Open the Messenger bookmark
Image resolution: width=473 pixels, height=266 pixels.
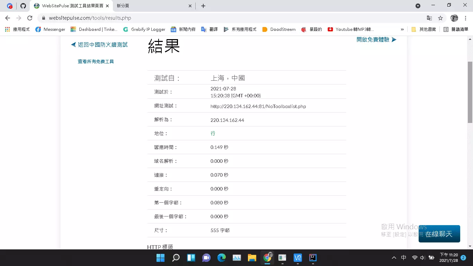[x=50, y=29]
